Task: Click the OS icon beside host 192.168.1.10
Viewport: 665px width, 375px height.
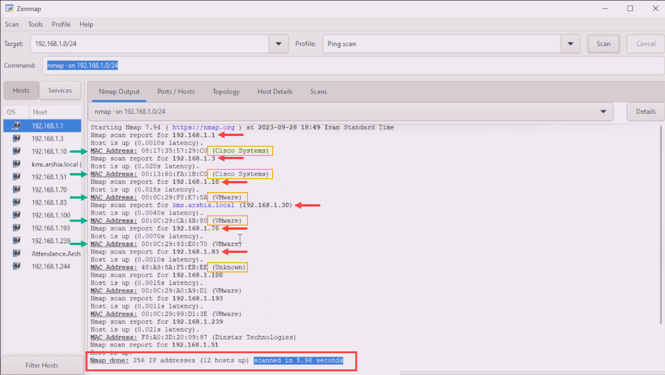Action: point(17,151)
